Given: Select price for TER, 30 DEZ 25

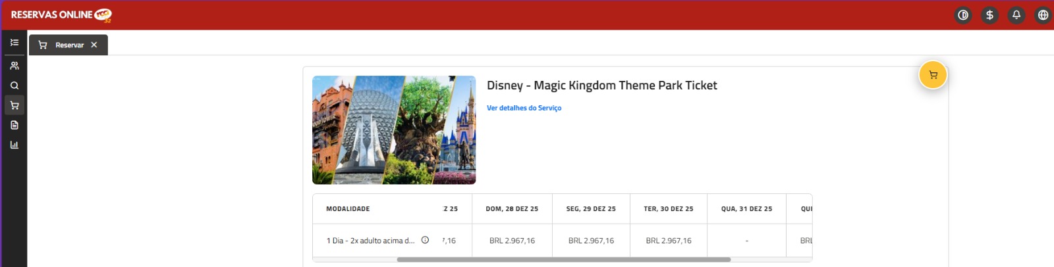Looking at the screenshot, I should pos(669,241).
